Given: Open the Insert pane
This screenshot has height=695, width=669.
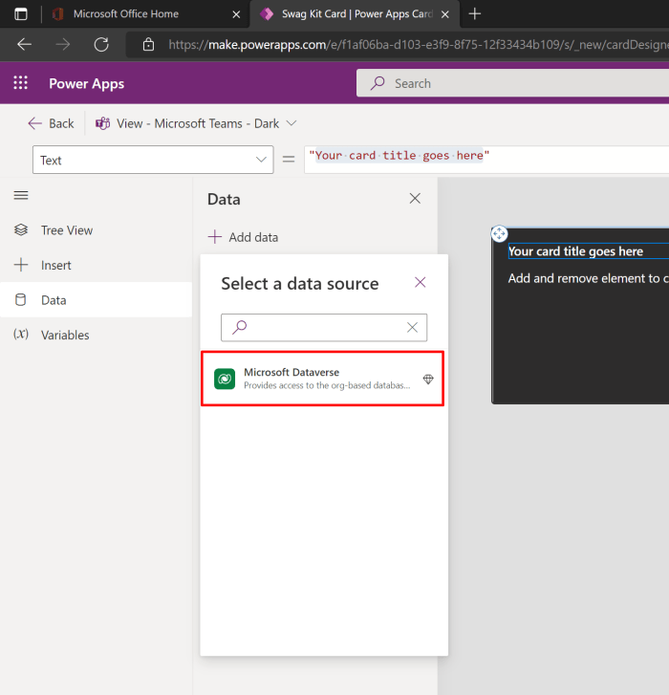Looking at the screenshot, I should pos(55,265).
